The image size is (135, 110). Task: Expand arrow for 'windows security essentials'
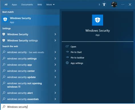point(55,99)
